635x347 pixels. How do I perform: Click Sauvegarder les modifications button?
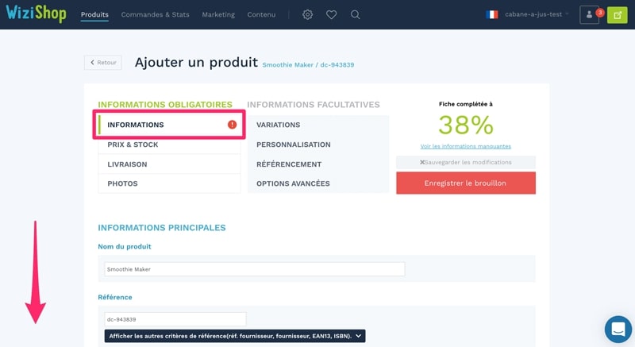tap(466, 162)
